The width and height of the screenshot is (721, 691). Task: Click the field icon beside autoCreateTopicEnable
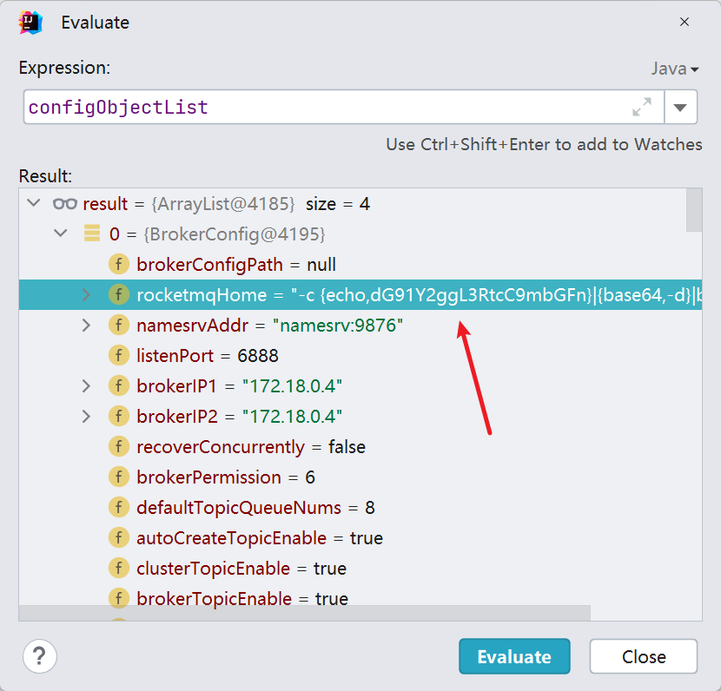coord(119,537)
